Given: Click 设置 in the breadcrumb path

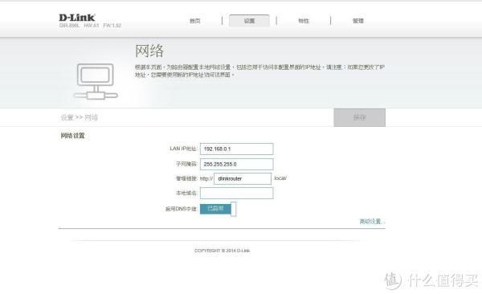Looking at the screenshot, I should tap(67, 117).
